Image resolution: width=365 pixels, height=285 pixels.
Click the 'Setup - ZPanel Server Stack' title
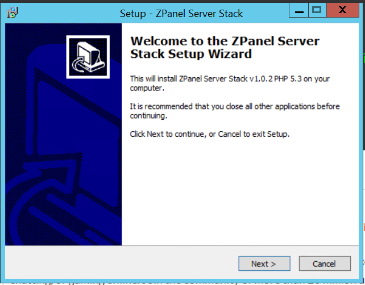[x=181, y=14]
